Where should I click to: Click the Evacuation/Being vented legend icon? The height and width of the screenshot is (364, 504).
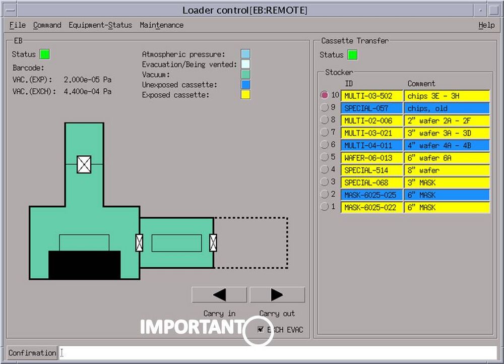coord(245,64)
